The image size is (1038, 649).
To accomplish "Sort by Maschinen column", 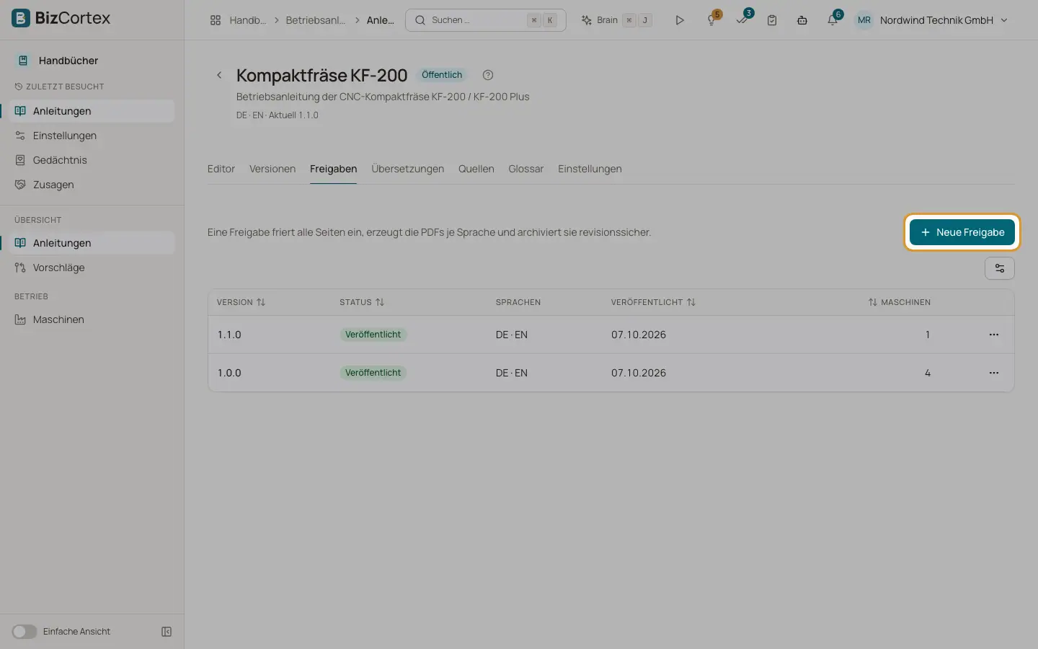I will click(900, 302).
